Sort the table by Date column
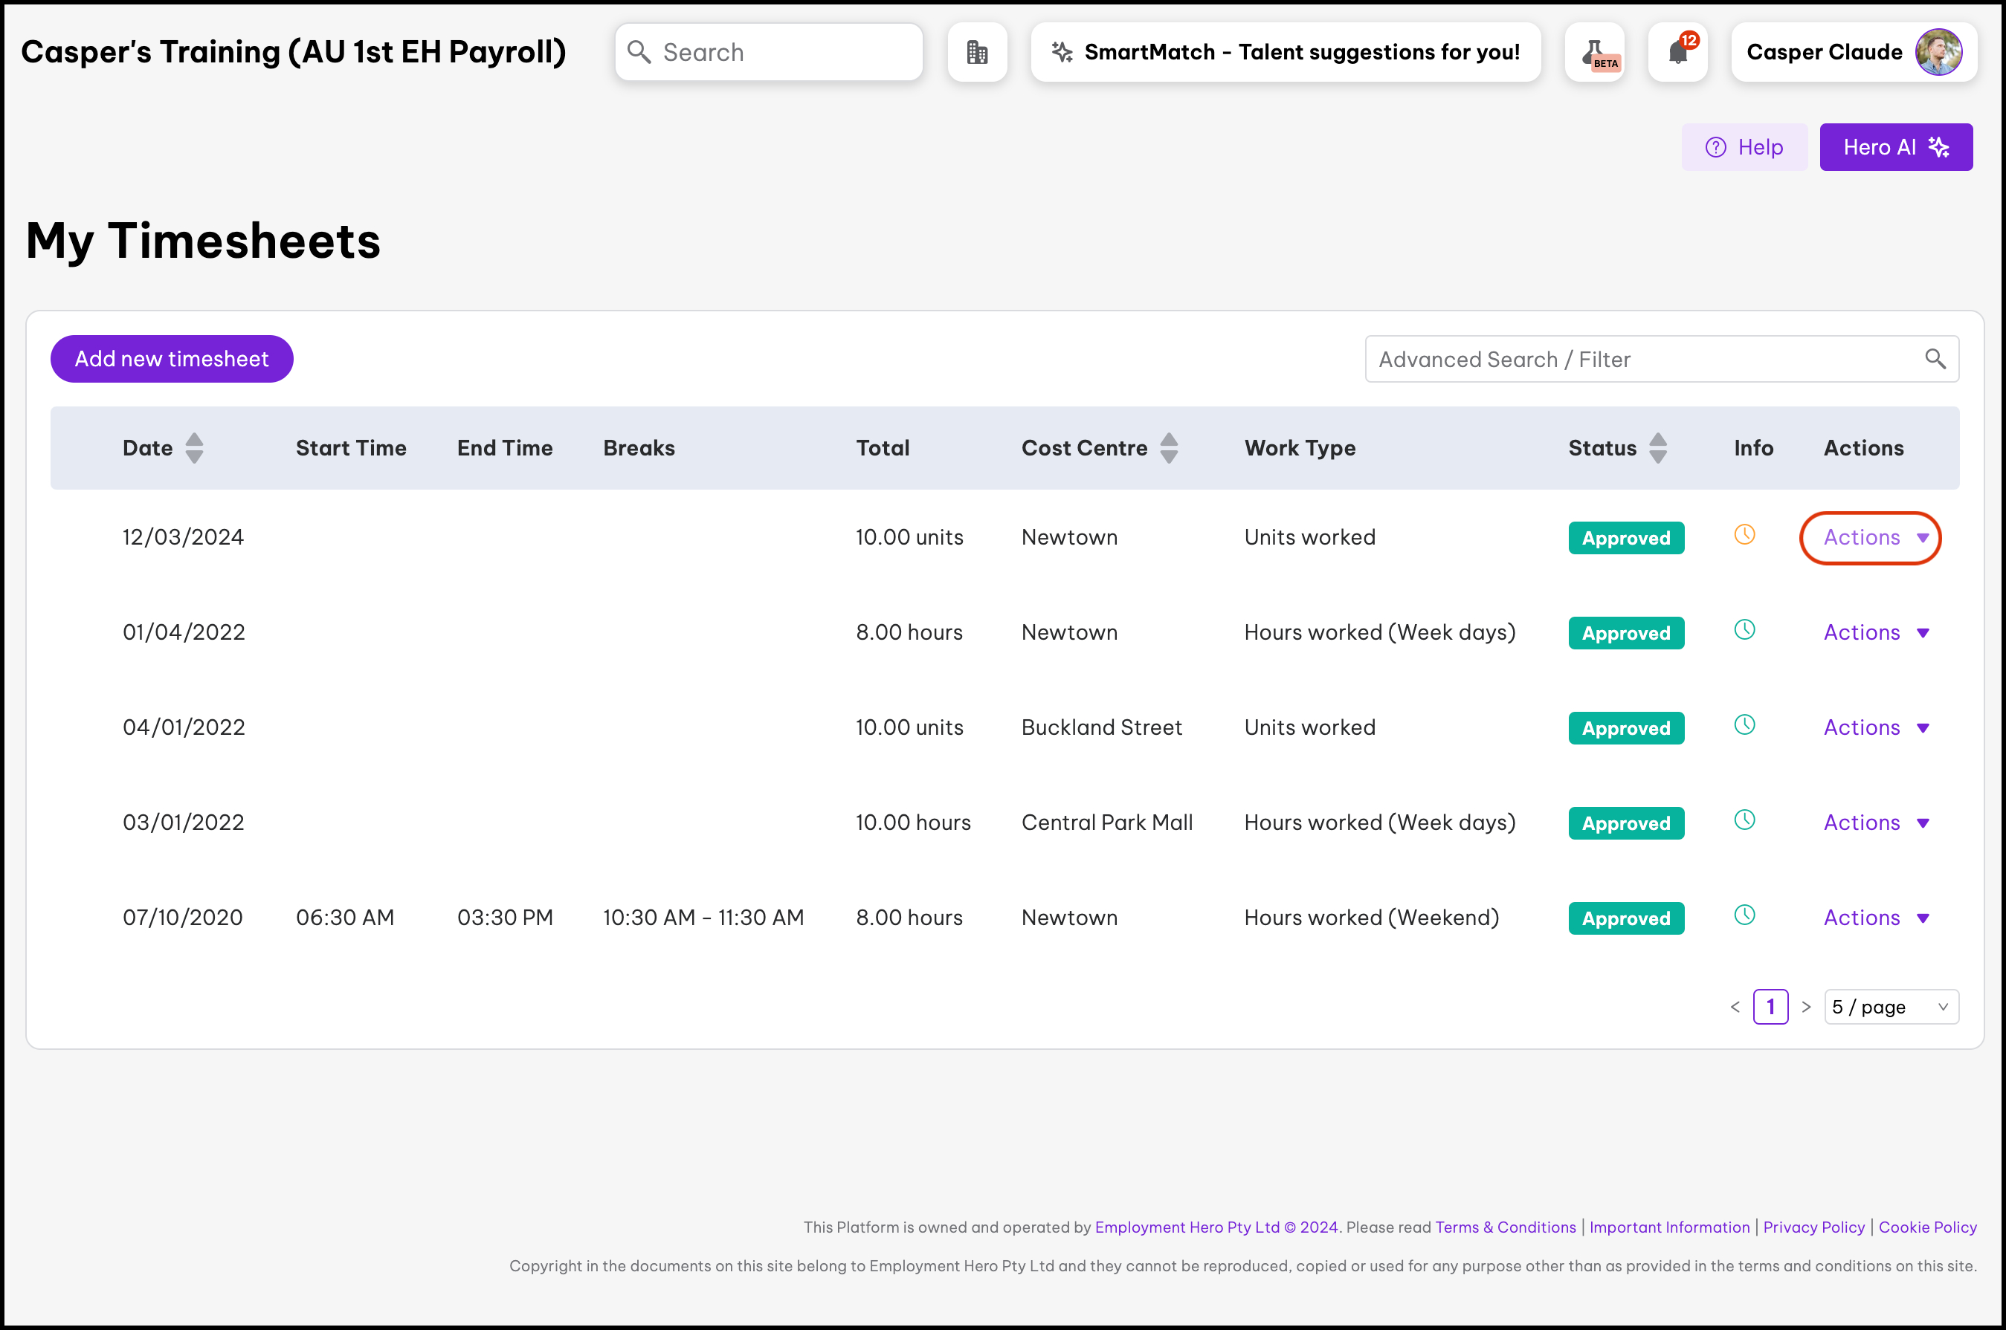2006x1330 pixels. point(194,448)
